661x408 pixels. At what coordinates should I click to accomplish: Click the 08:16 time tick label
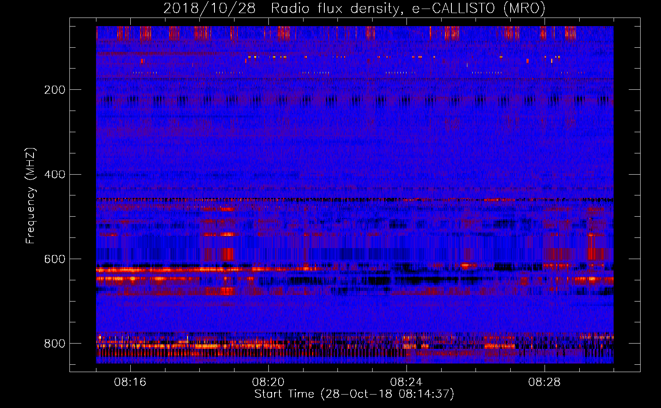coord(130,382)
